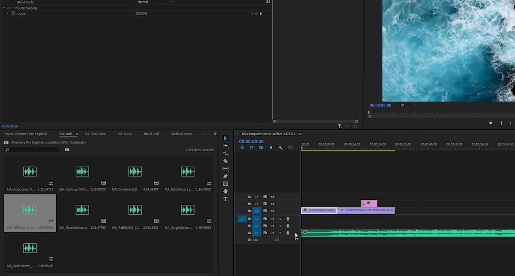Toggle Snap in the timeline
The height and width of the screenshot is (276, 515).
251,148
